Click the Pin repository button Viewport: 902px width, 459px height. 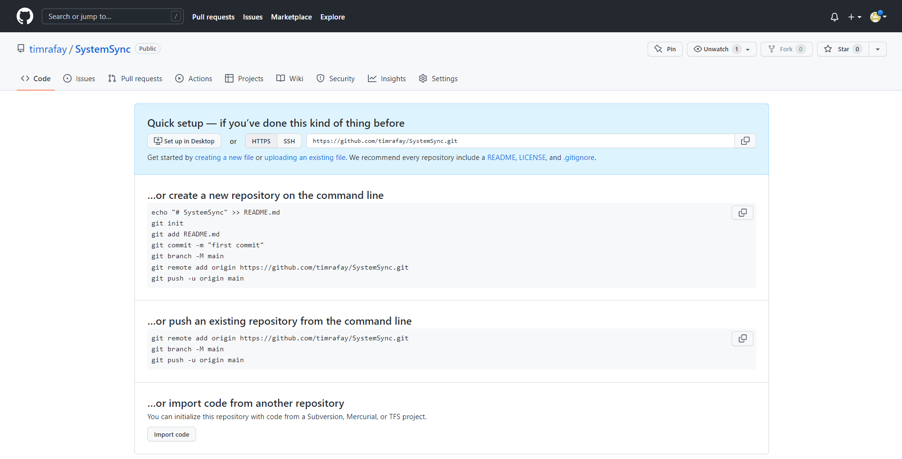point(665,49)
